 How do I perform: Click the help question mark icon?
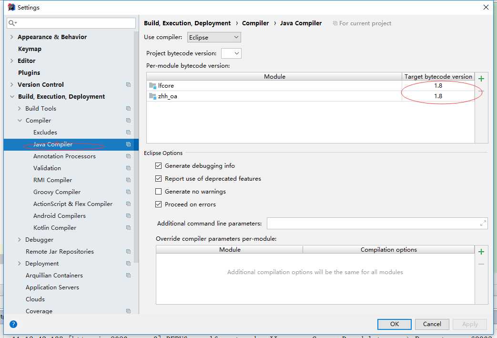click(13, 324)
